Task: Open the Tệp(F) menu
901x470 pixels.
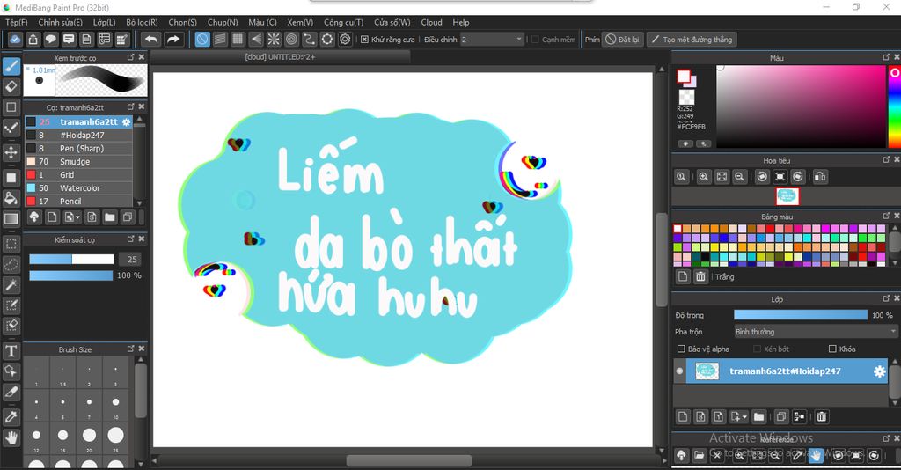Action: pos(16,22)
